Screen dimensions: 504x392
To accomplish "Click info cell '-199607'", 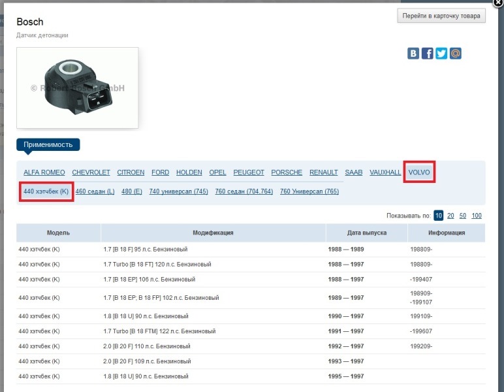I will 421,331.
